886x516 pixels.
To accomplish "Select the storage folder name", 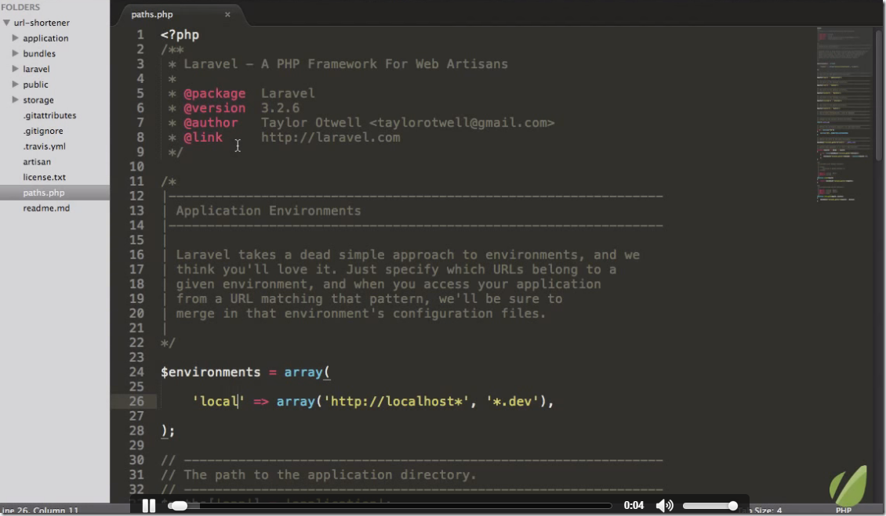I will (38, 100).
